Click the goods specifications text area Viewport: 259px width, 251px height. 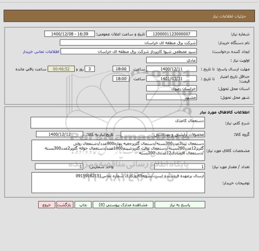click(x=118, y=151)
